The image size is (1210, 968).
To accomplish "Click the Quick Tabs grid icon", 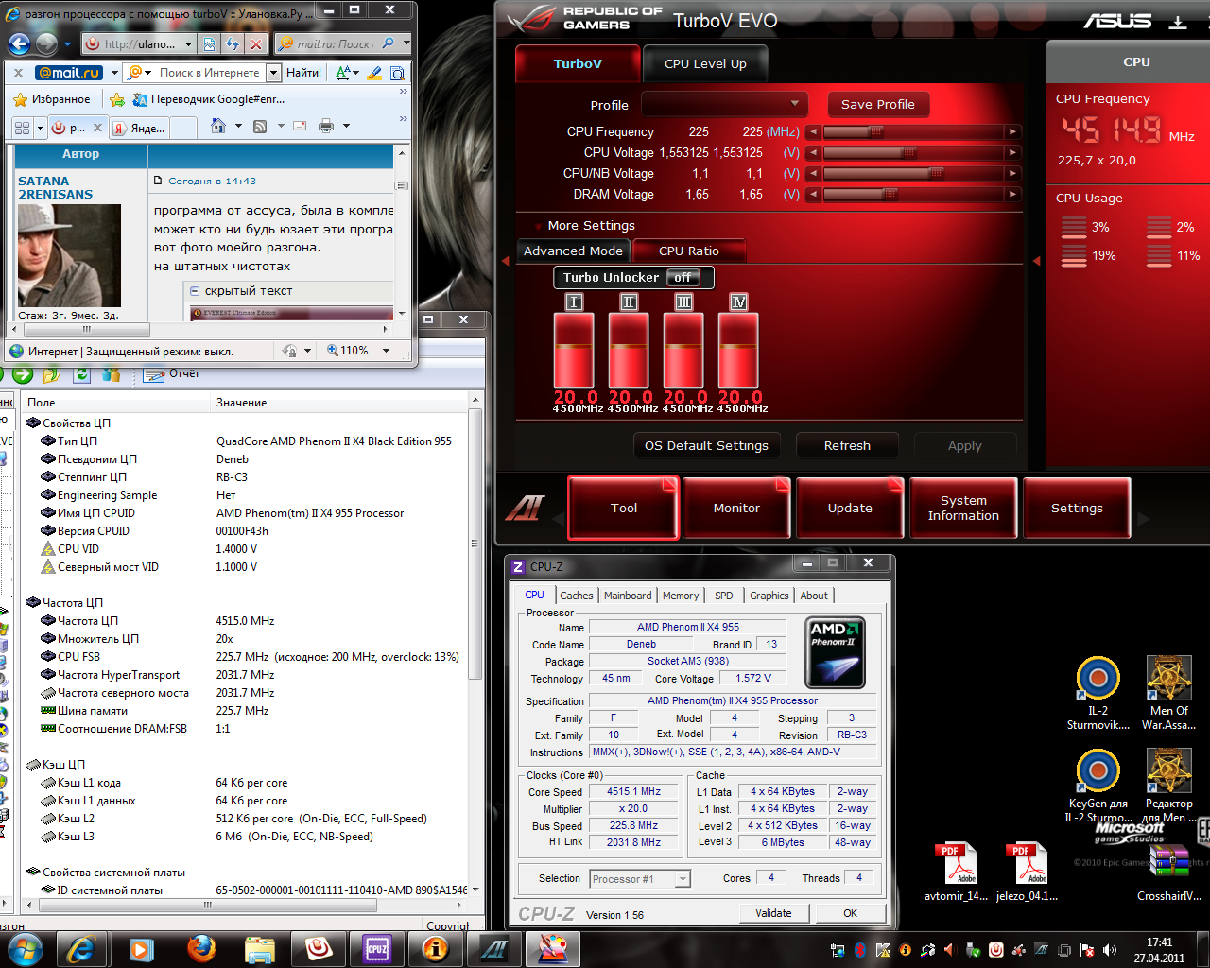I will point(23,128).
